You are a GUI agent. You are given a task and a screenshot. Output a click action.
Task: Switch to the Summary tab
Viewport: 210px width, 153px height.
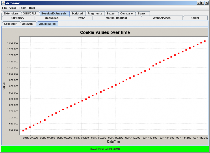click(18, 18)
